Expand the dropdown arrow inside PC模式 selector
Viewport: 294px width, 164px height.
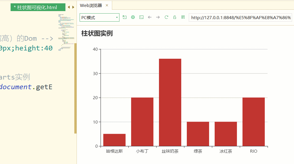117,17
